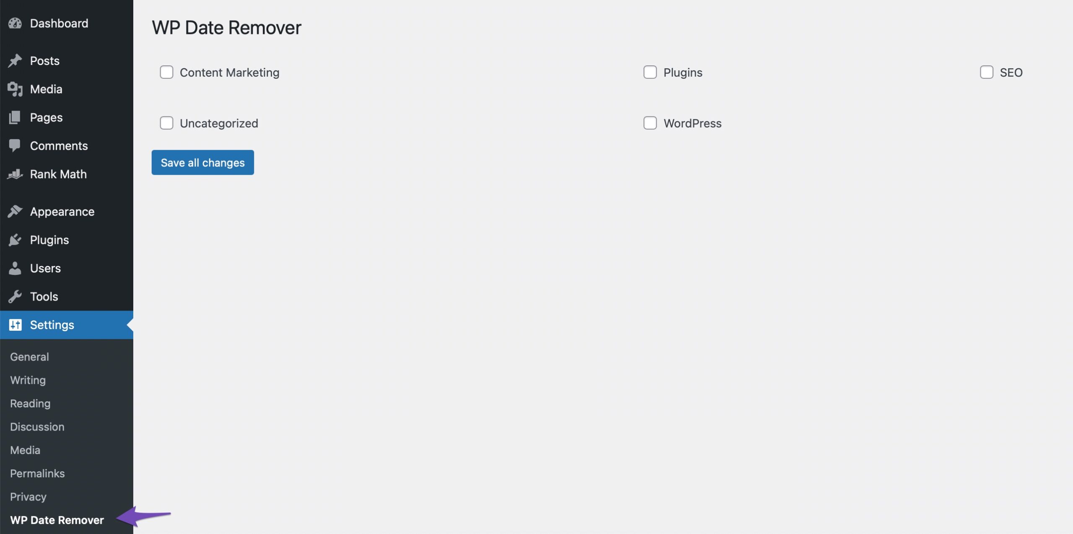Toggle the Plugins category checkbox
The width and height of the screenshot is (1073, 534).
point(649,71)
